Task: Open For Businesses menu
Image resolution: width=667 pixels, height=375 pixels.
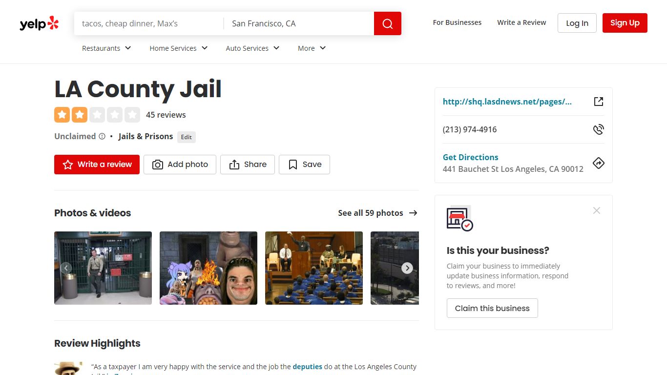Action: pos(457,22)
